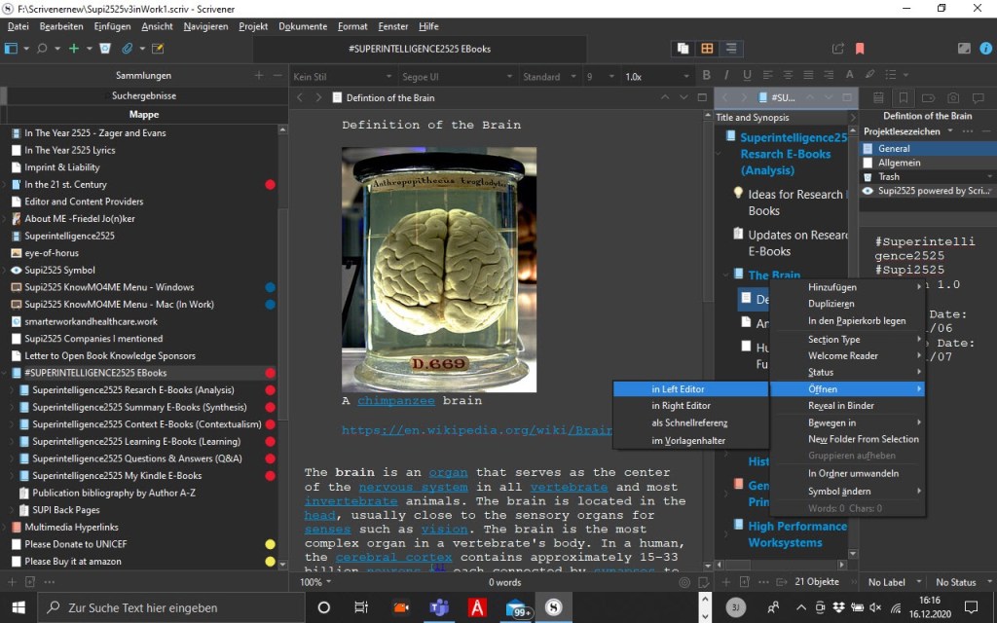Click the Bold formatting button

tap(707, 76)
